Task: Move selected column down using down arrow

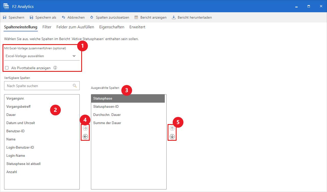Action: coord(172,137)
